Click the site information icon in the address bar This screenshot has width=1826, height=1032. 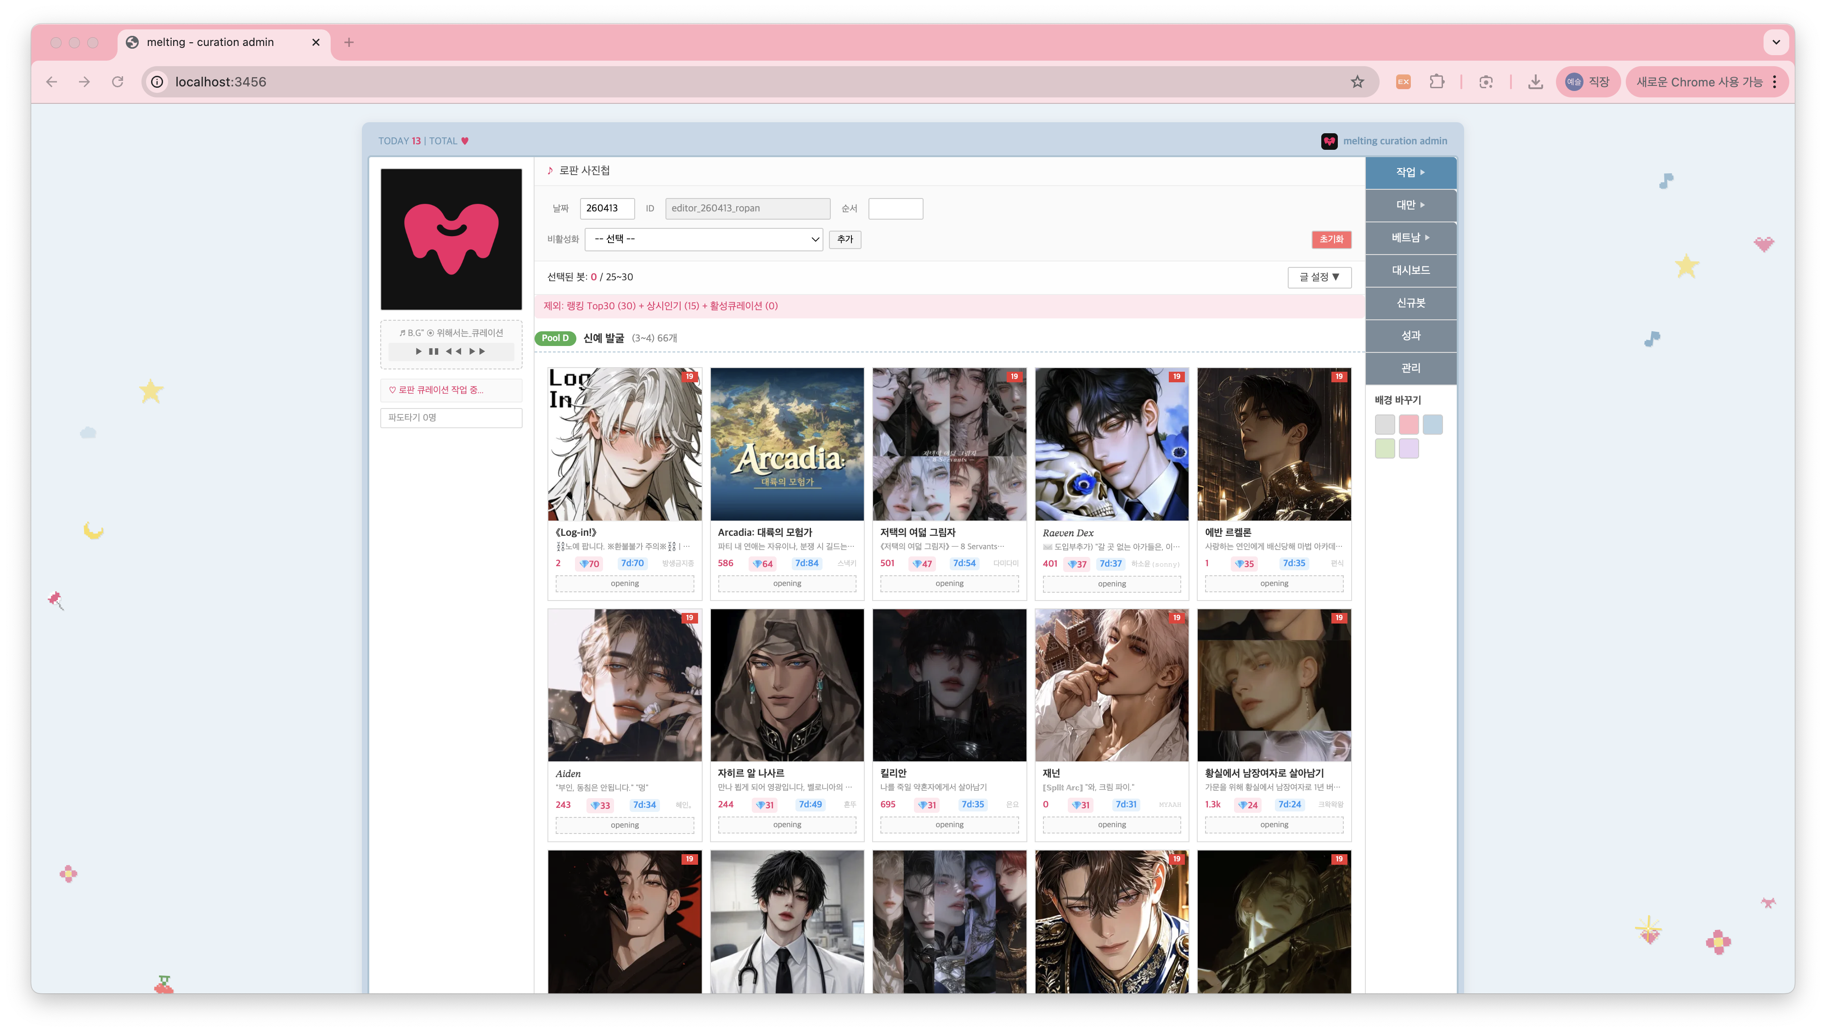[x=158, y=82]
